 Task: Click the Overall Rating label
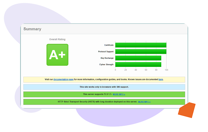57,39
